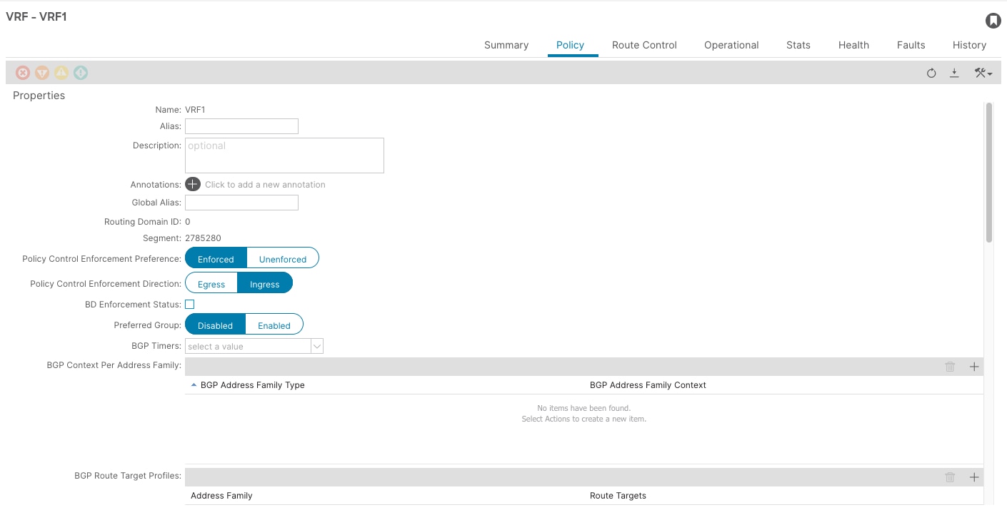Image resolution: width=1007 pixels, height=515 pixels.
Task: Set Preferred Group to Disabled
Action: point(215,325)
